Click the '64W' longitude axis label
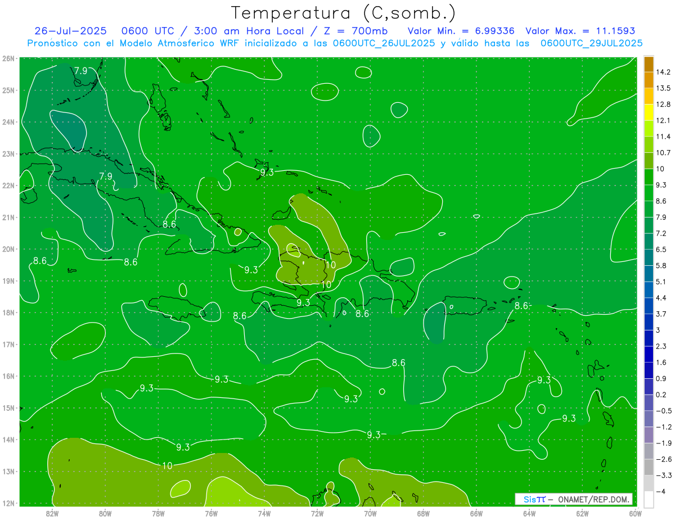The height and width of the screenshot is (521, 675). [529, 513]
